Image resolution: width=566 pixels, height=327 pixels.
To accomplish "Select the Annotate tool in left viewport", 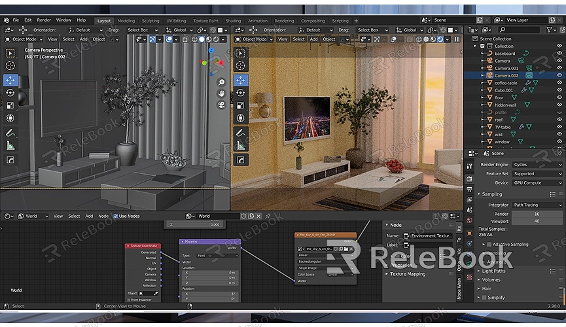I will pos(10,133).
